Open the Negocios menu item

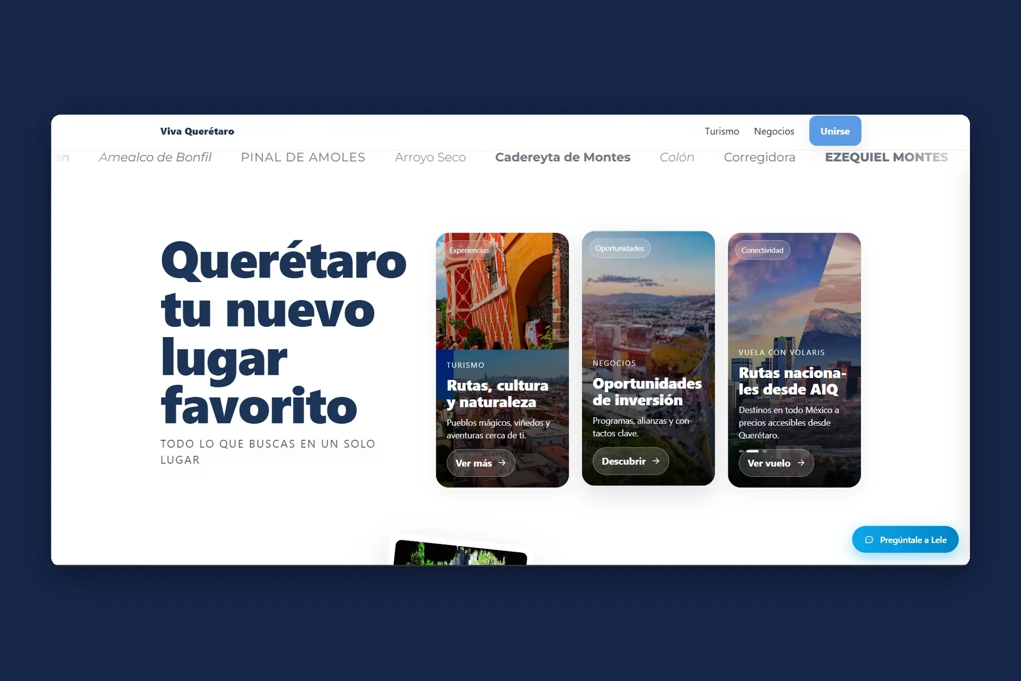(774, 131)
